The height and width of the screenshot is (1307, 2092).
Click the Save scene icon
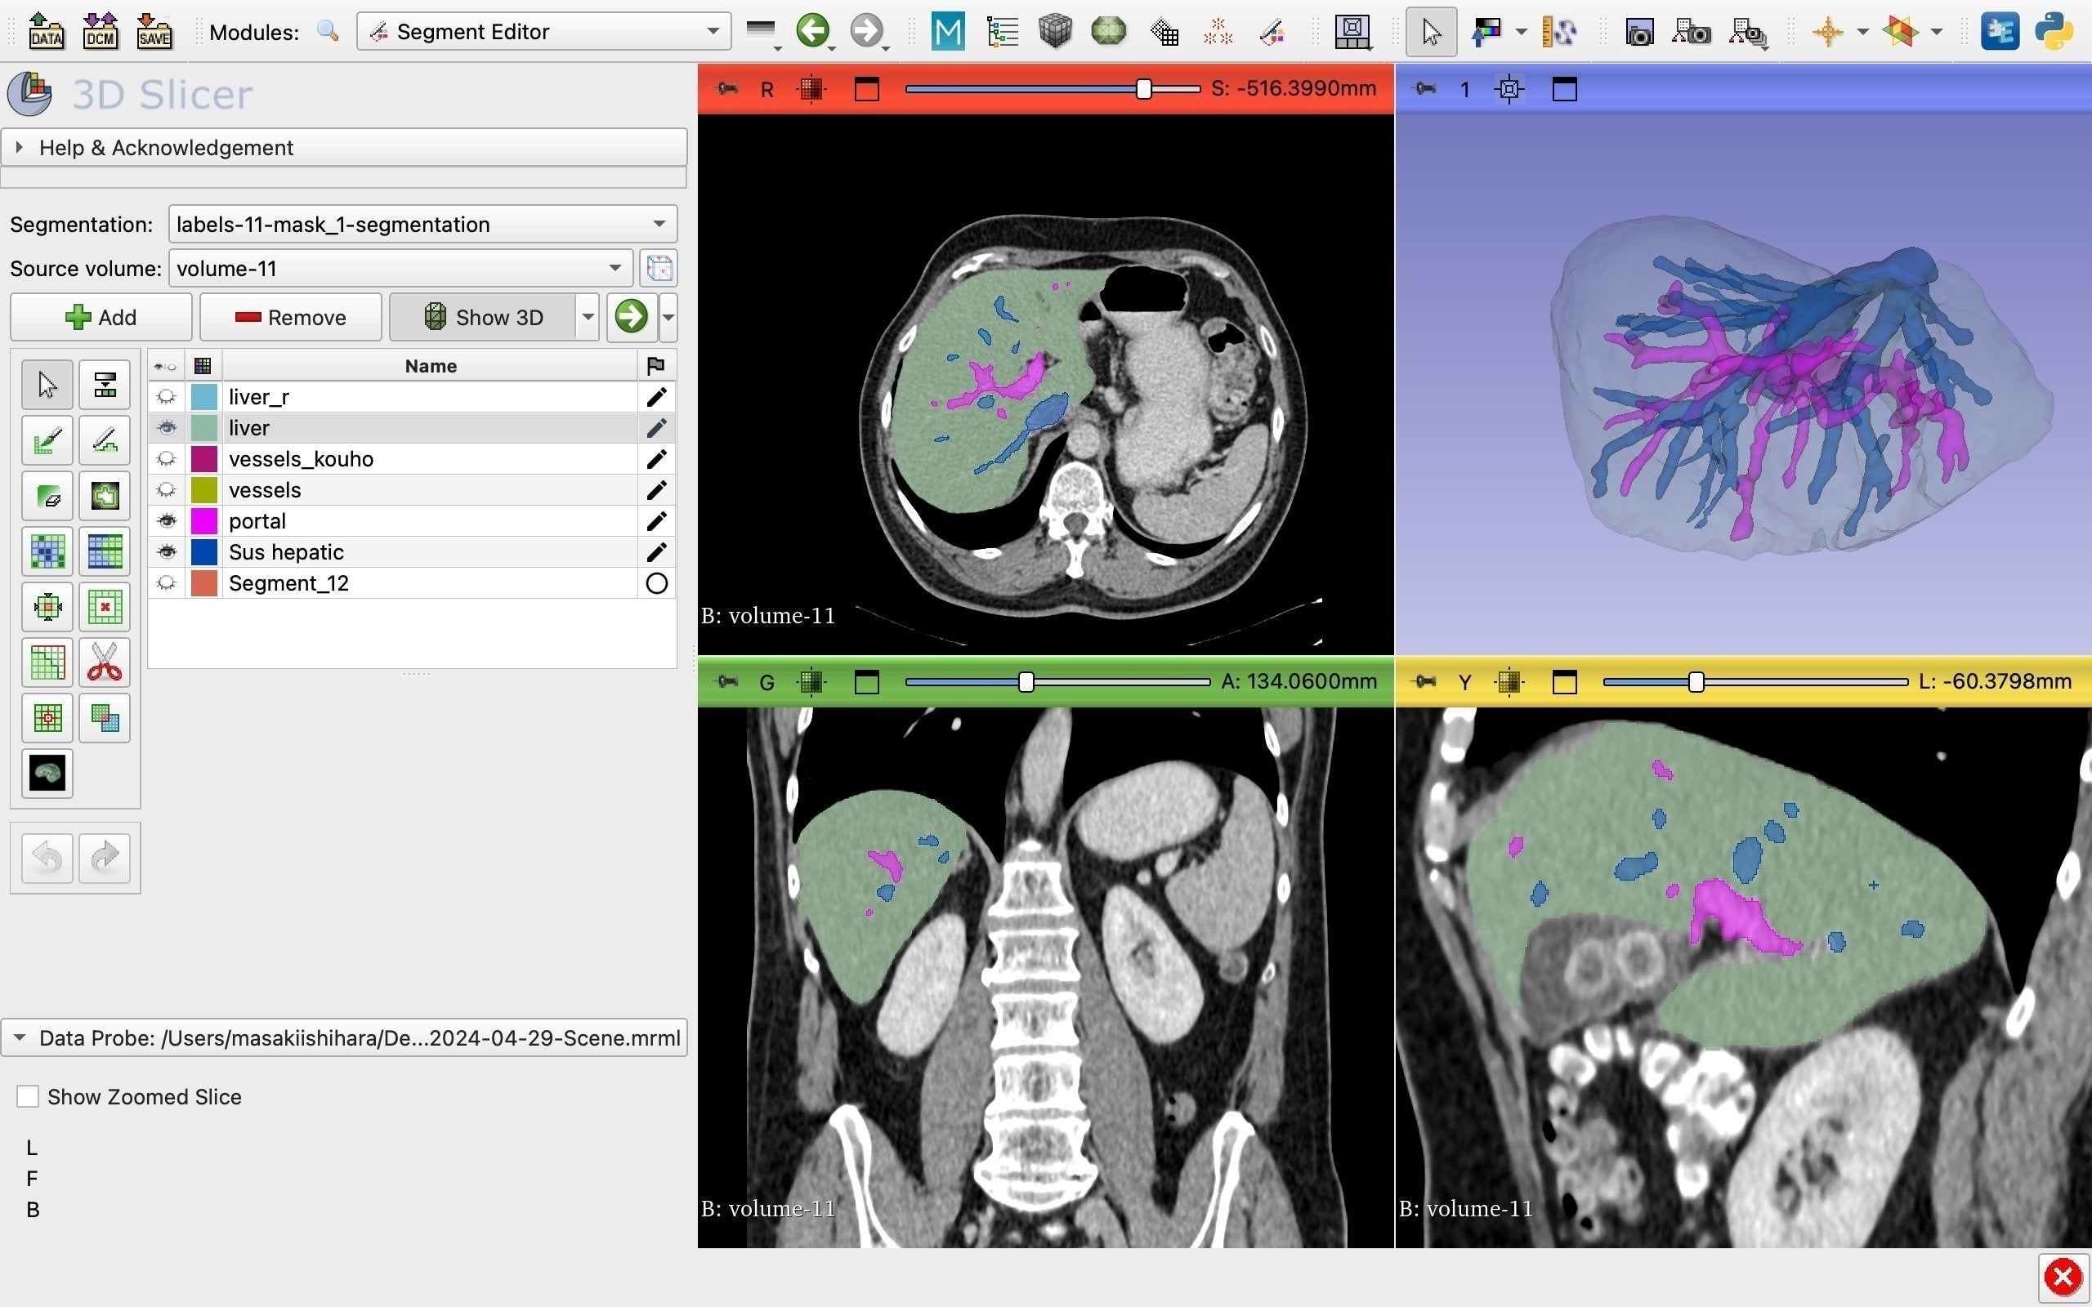[154, 32]
